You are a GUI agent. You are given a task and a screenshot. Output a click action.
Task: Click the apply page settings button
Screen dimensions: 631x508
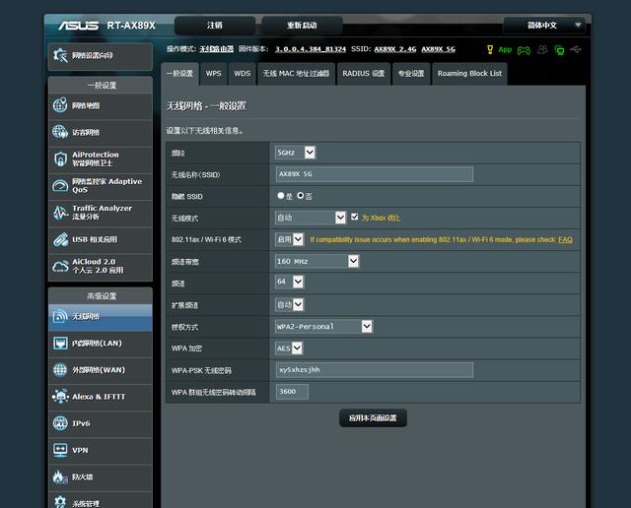tap(373, 418)
